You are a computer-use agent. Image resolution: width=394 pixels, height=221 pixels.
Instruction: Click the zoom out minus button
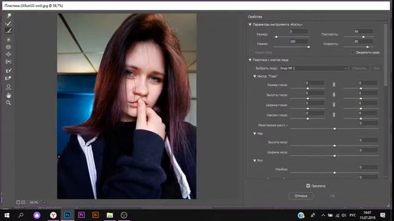click(18, 202)
